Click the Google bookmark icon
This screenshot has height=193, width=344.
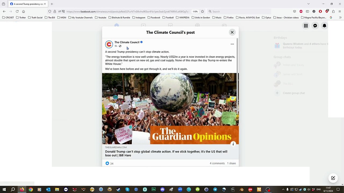331,18
